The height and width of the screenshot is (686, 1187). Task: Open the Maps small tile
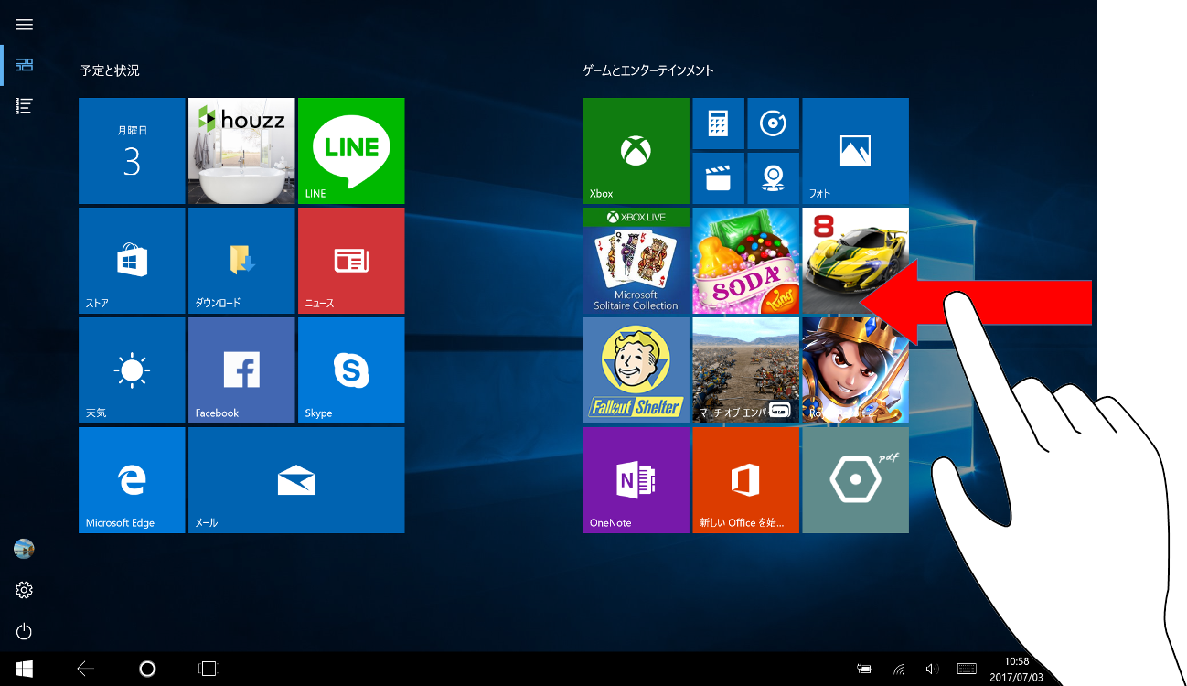point(773,178)
